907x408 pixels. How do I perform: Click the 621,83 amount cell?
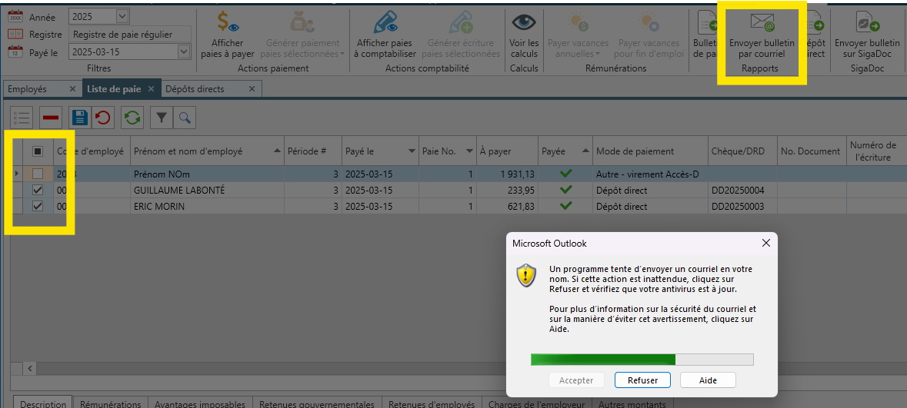507,207
